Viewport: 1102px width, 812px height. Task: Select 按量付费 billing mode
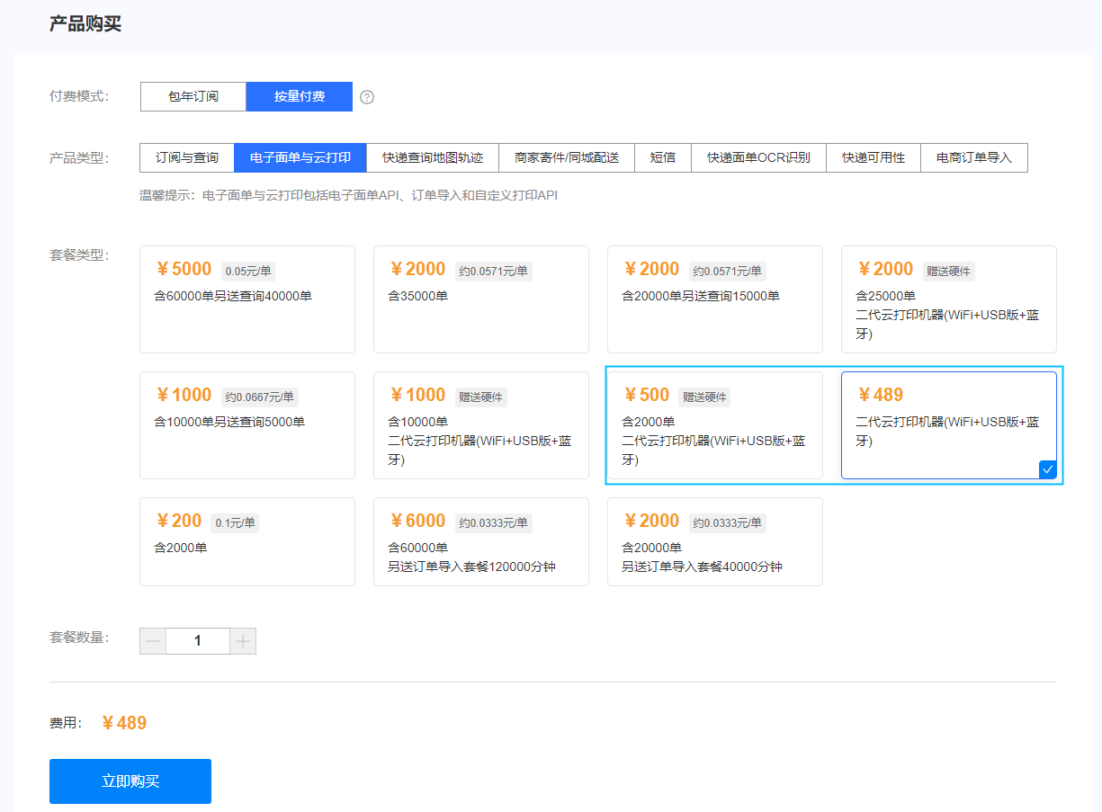[300, 96]
